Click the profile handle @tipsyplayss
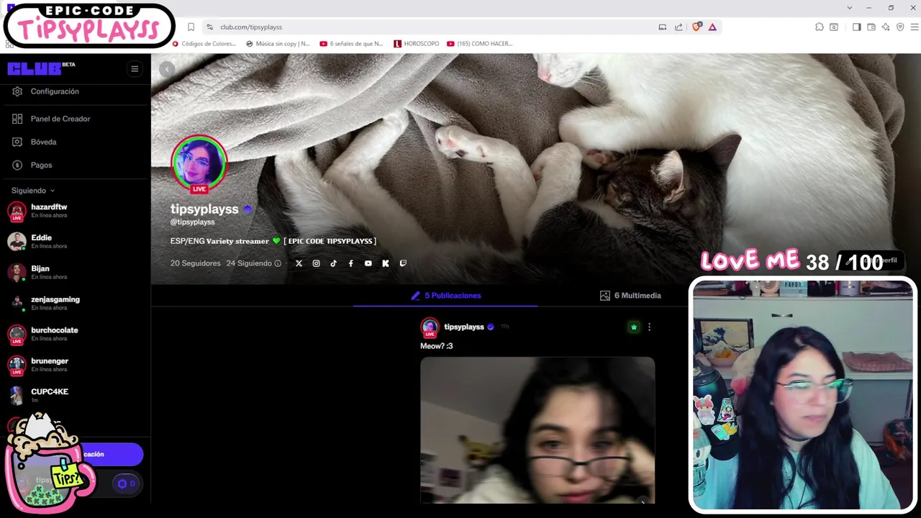Screen dimensions: 921x518 [x=192, y=222]
